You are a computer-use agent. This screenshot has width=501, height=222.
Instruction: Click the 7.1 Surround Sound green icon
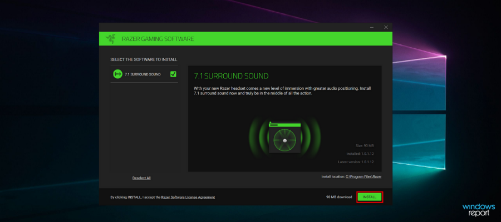point(117,74)
